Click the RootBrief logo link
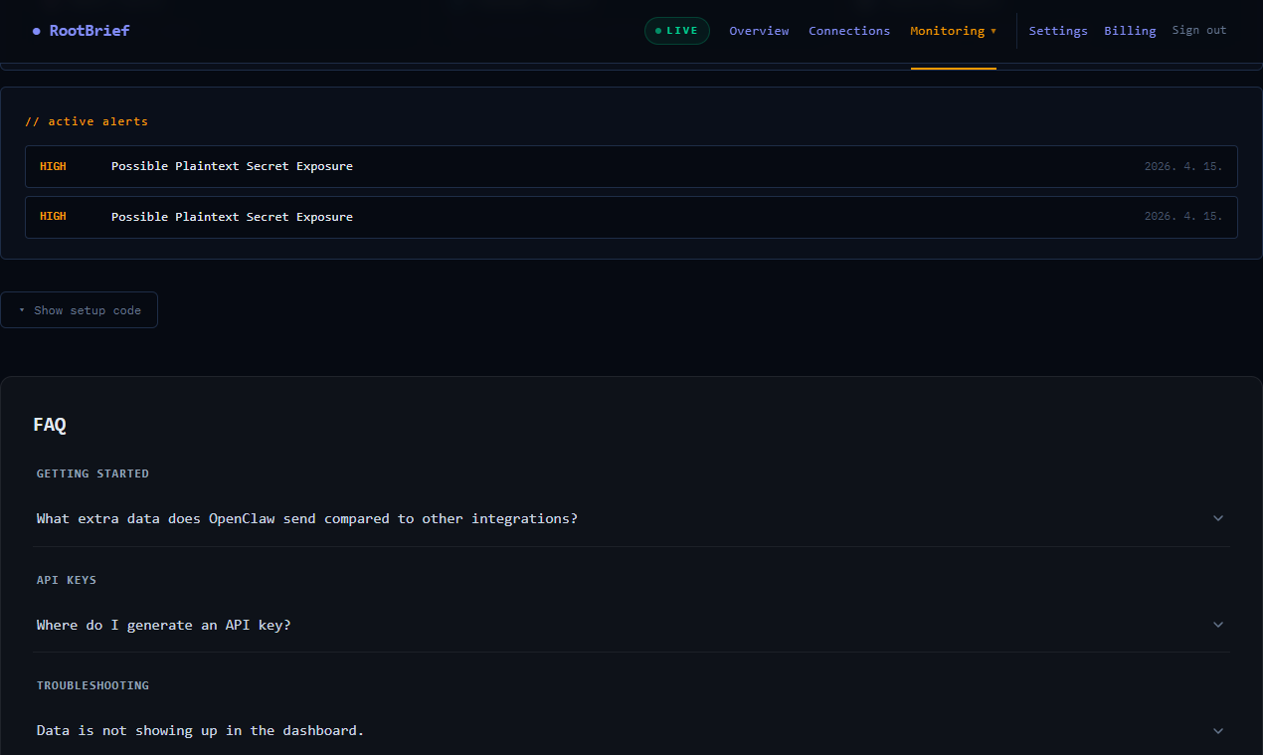Viewport: 1263px width, 755px height. coord(81,31)
